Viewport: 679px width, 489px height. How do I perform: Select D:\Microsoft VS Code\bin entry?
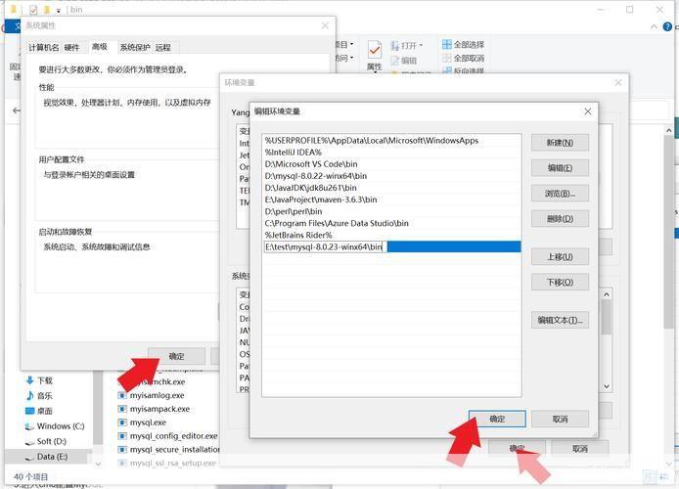(391, 164)
